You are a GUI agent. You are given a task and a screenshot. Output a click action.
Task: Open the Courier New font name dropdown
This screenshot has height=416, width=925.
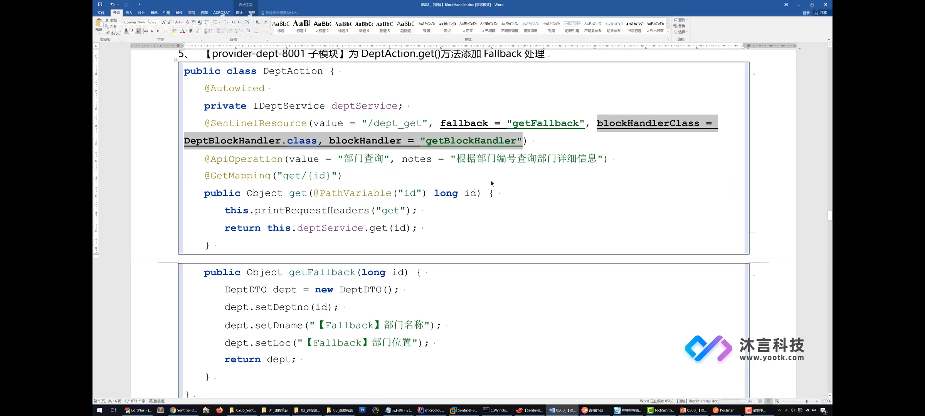pos(147,22)
